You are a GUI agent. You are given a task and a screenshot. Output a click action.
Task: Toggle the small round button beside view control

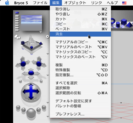click(48, 36)
